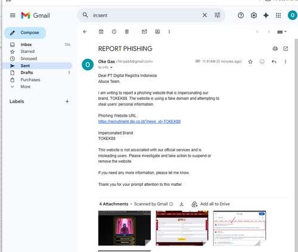Open the Snoozed folder
The image size is (298, 252).
(x=37, y=58)
